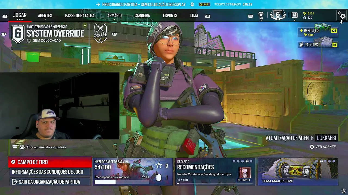This screenshot has height=195, width=348.
Task: Select the highlighted page dot on Tema Major card
Action: pos(321,161)
